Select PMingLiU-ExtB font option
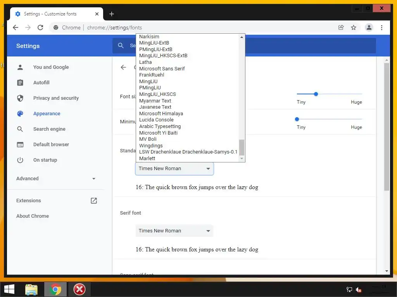 [187, 49]
